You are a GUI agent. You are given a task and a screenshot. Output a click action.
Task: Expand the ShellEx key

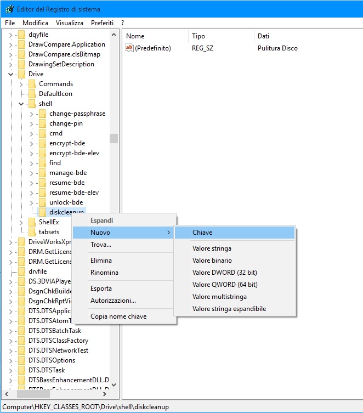(x=21, y=223)
